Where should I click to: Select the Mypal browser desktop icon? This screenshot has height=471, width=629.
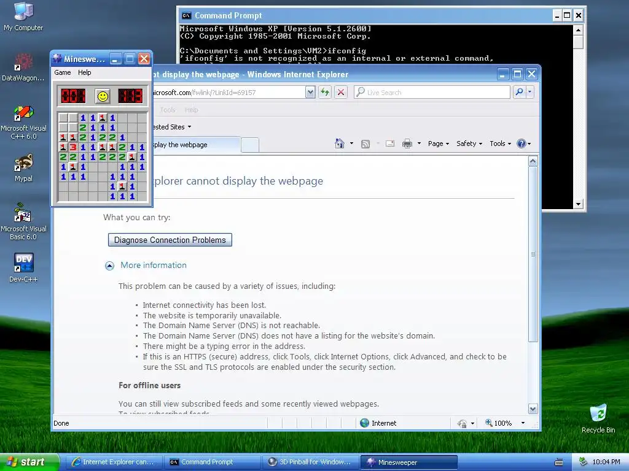tap(23, 167)
